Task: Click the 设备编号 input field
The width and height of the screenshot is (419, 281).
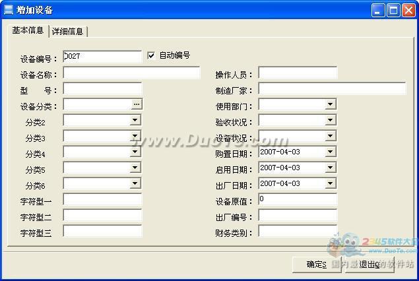Action: [x=102, y=56]
